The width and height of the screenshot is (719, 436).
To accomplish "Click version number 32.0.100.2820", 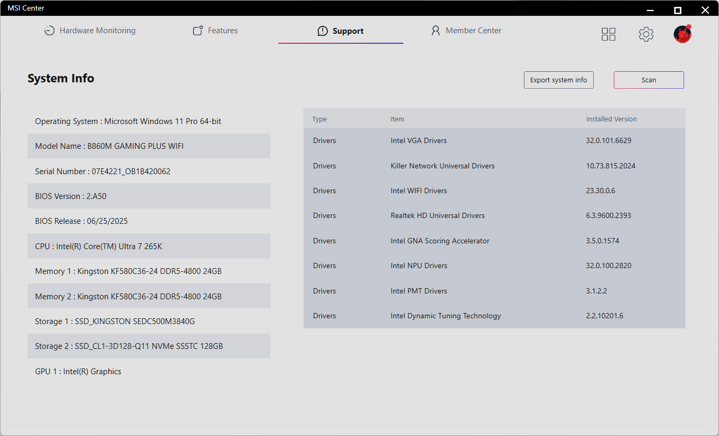I will click(x=609, y=266).
